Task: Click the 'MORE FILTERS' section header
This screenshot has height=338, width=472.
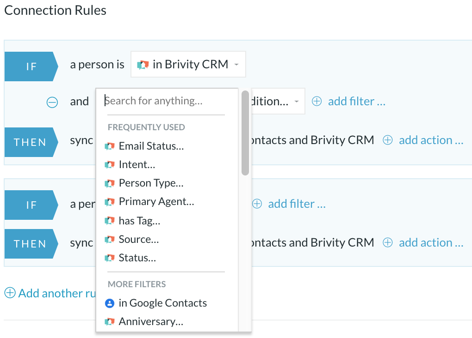Action: pyautogui.click(x=137, y=284)
